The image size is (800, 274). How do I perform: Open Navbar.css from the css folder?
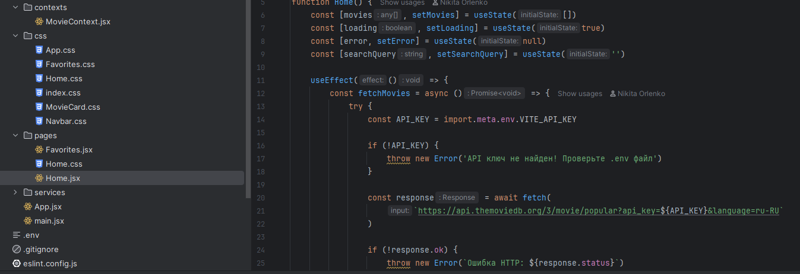point(66,121)
